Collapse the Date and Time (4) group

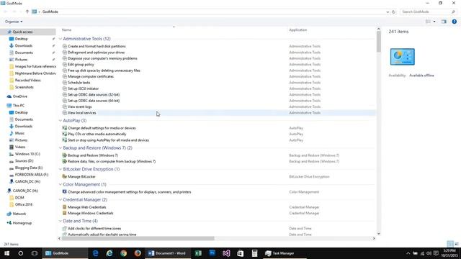coord(61,221)
